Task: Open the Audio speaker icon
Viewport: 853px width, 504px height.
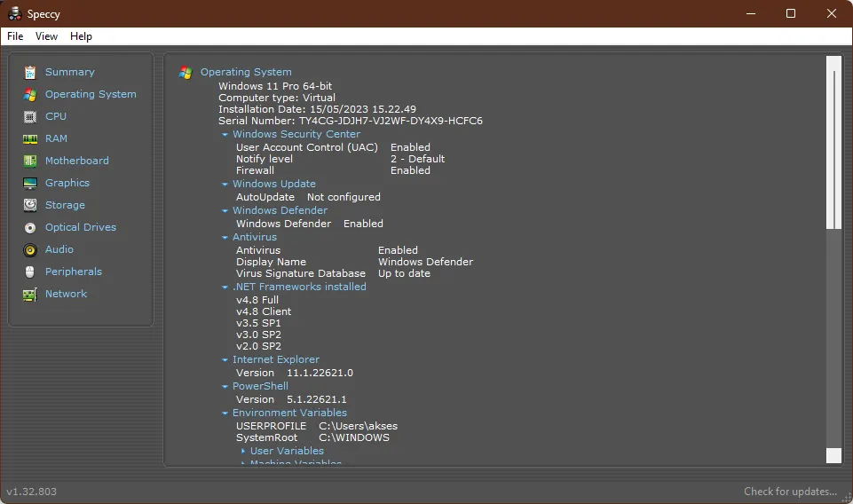Action: 30,249
